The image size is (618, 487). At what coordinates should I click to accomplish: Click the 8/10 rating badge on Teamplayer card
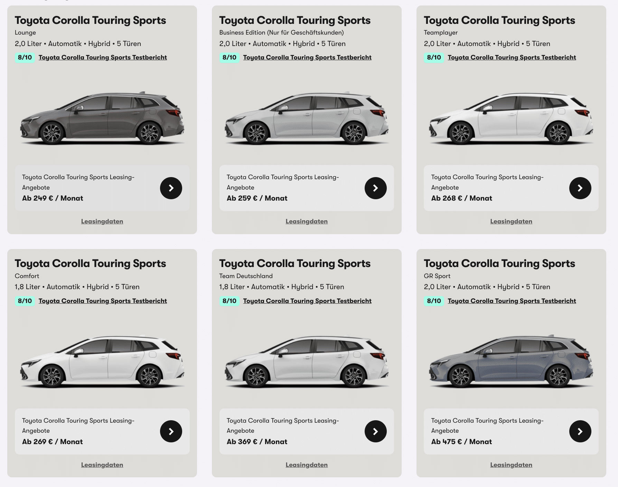(x=434, y=57)
